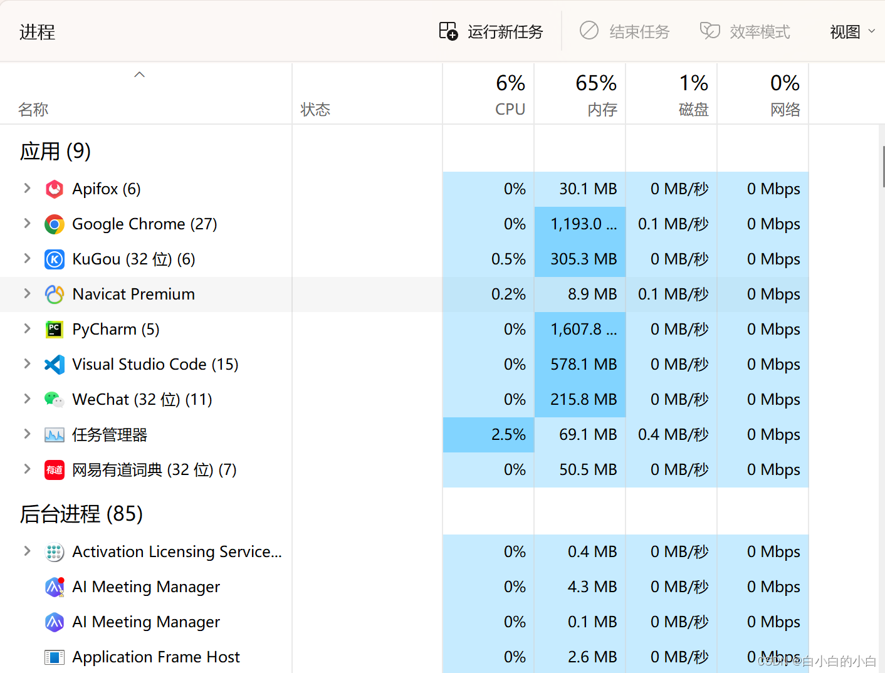The height and width of the screenshot is (673, 885).
Task: Click the vertical scrollbar thumb
Action: pyautogui.click(x=883, y=166)
